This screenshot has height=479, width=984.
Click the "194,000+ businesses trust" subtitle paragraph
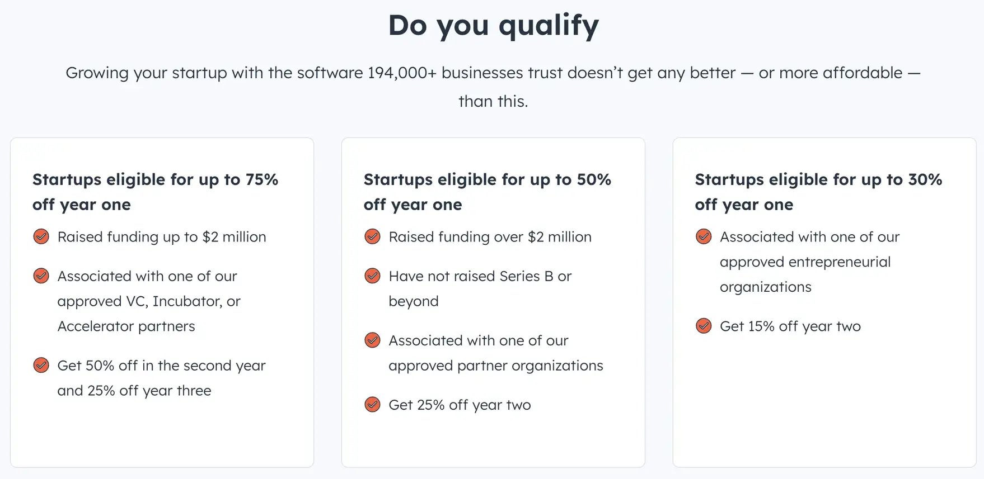493,87
